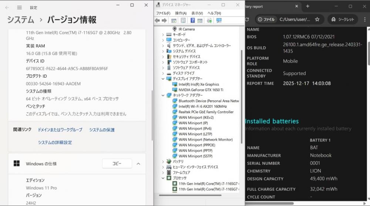Click show/hide console tree icon in Device Manager
370x206 pixels.
tap(174, 21)
